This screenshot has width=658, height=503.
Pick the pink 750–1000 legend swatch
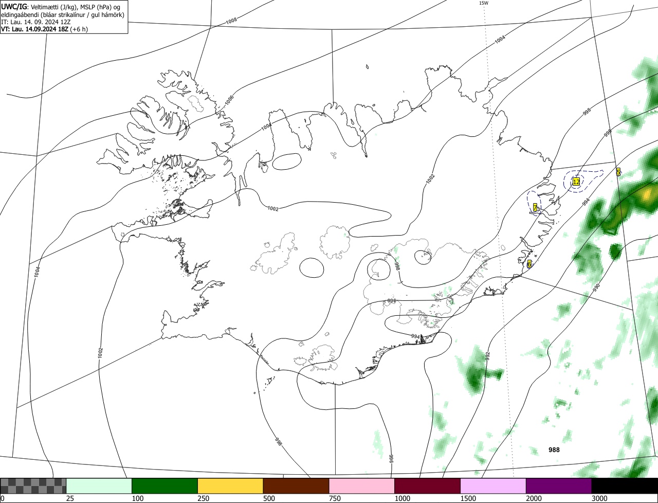(362, 486)
